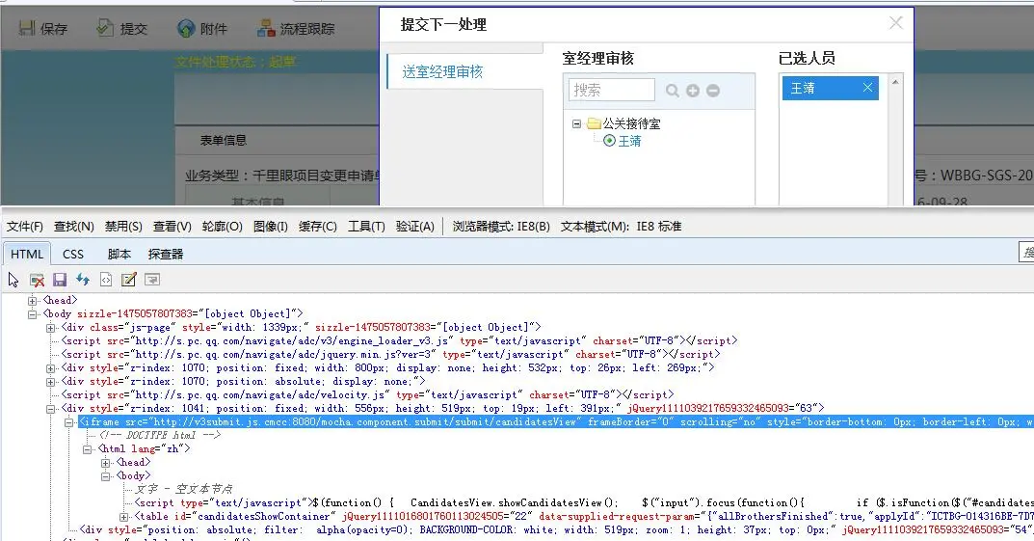Select the velocity.js script line

368,394
